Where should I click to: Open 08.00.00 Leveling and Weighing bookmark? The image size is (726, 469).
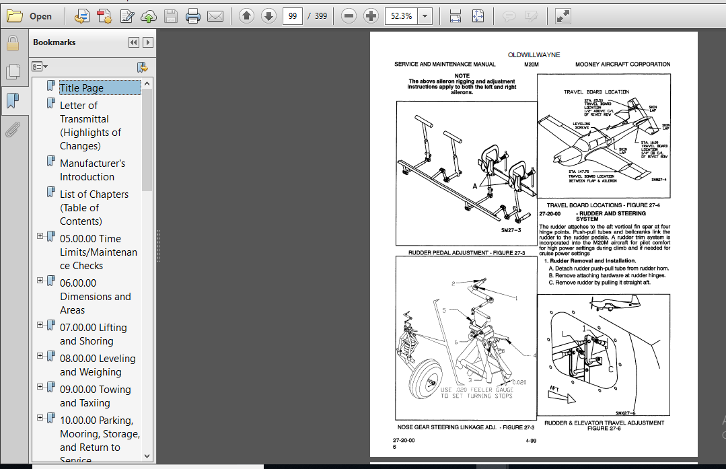point(98,365)
